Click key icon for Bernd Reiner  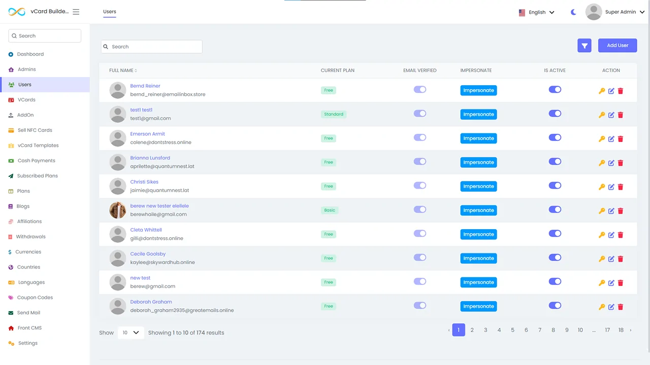[602, 91]
